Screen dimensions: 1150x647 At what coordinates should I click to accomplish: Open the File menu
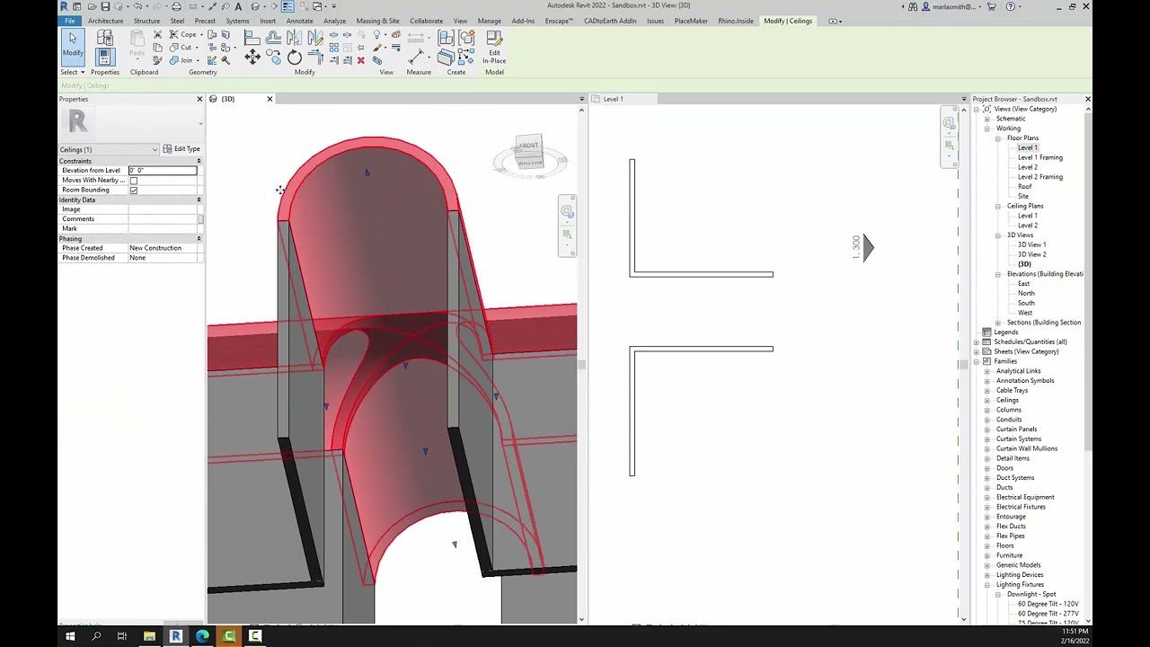[69, 21]
